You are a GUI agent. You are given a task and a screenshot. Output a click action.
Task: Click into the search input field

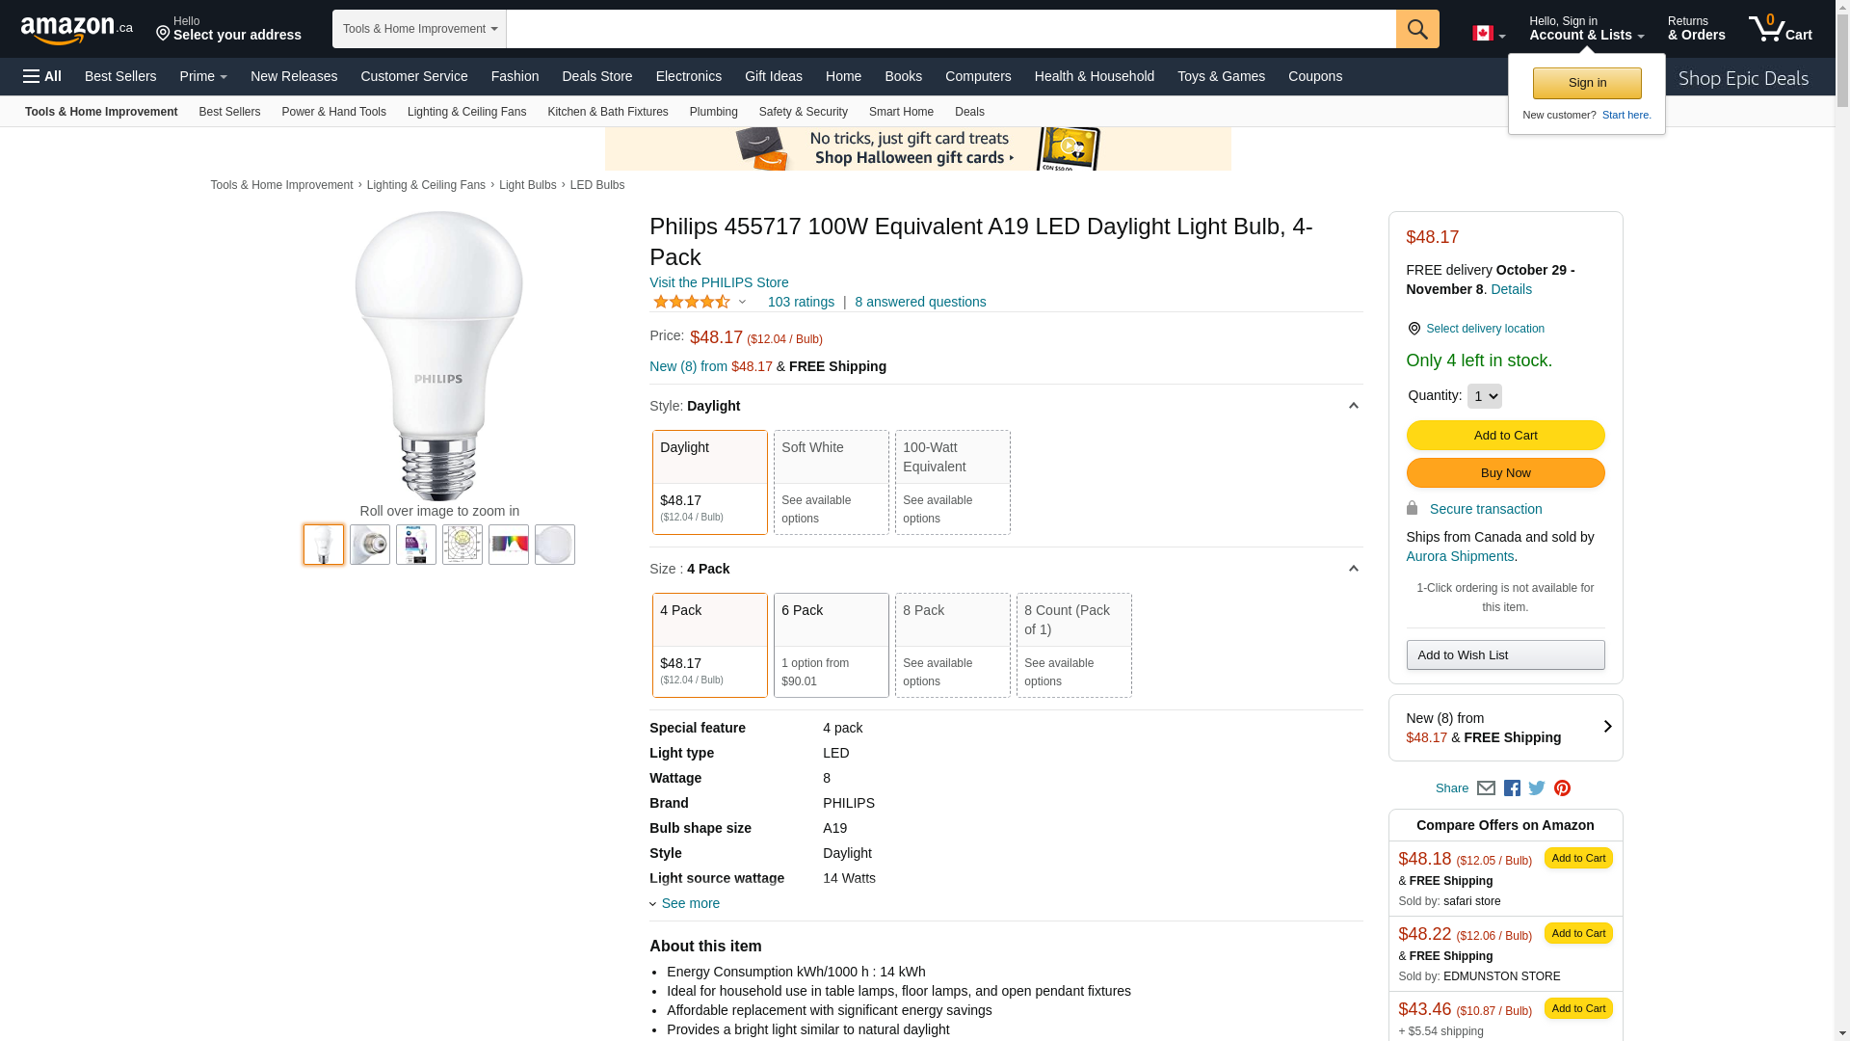point(950,29)
